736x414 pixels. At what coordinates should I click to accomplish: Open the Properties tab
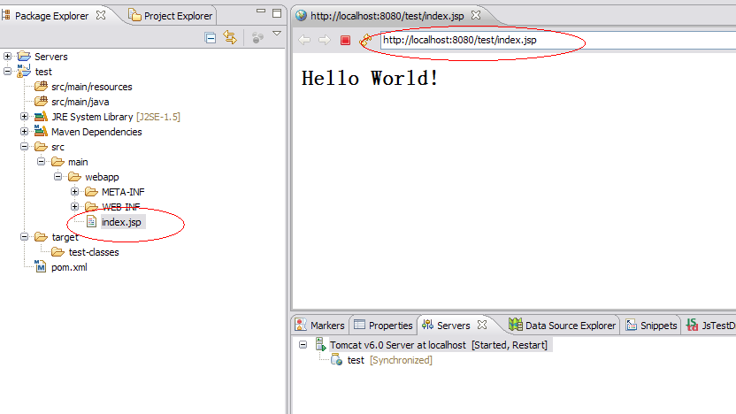click(x=384, y=325)
